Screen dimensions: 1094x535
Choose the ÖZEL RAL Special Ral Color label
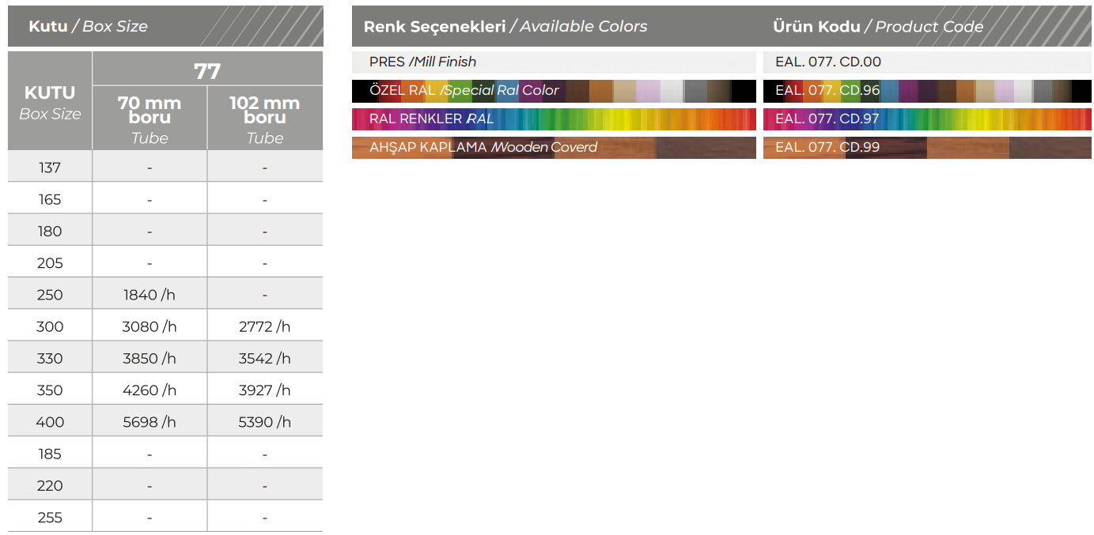click(464, 90)
